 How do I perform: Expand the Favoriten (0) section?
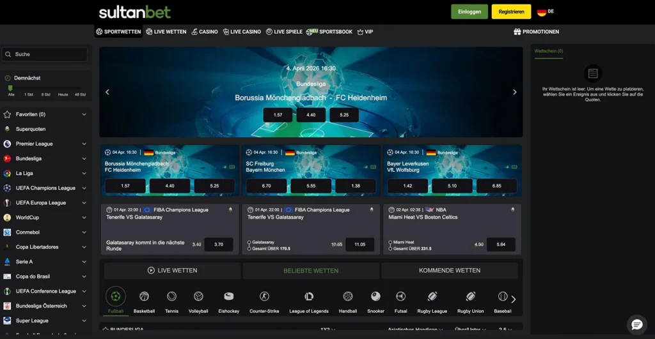84,114
